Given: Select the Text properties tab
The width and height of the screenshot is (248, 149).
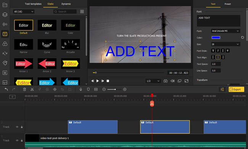Looking at the screenshot, I should (213, 4).
